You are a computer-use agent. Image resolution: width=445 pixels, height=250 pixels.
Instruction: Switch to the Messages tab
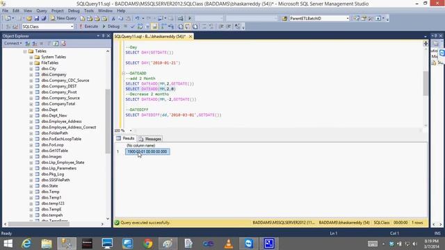[x=150, y=139]
